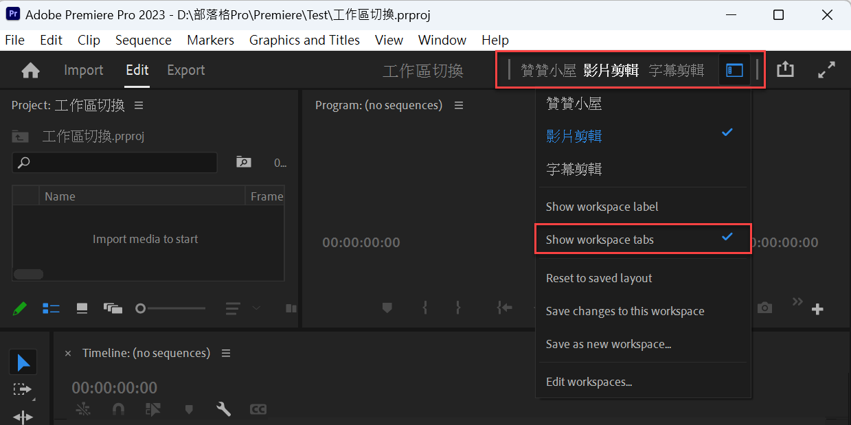Expand sort options chevron in Project panel

click(x=256, y=308)
